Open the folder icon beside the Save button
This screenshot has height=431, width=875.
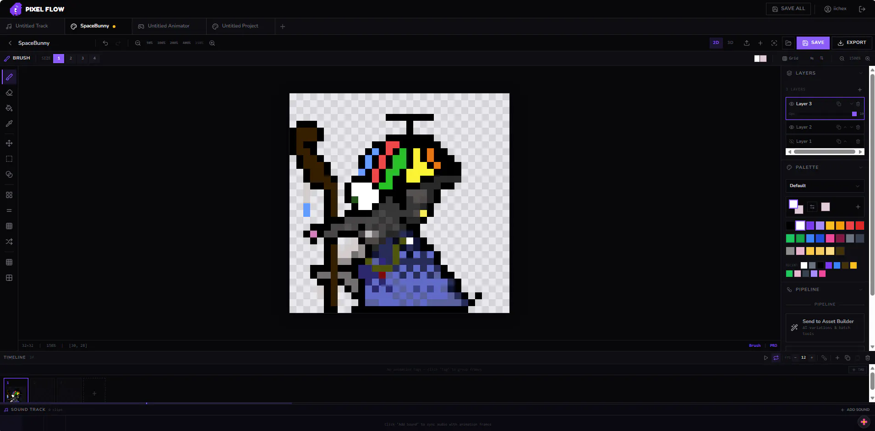[x=788, y=43]
